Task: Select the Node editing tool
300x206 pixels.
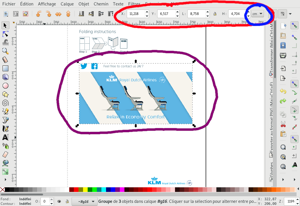Action: [x=5, y=34]
